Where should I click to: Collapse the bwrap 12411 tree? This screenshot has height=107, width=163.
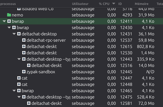(4, 21)
